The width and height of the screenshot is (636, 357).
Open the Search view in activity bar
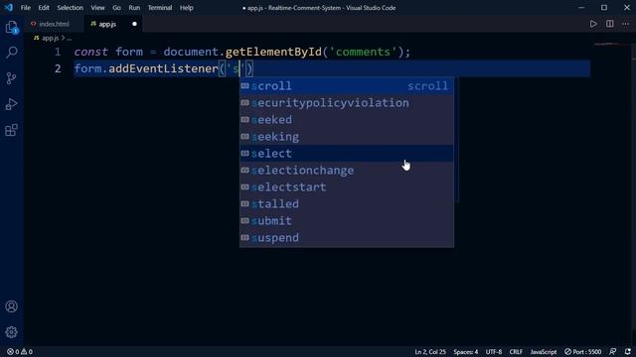pyautogui.click(x=11, y=53)
